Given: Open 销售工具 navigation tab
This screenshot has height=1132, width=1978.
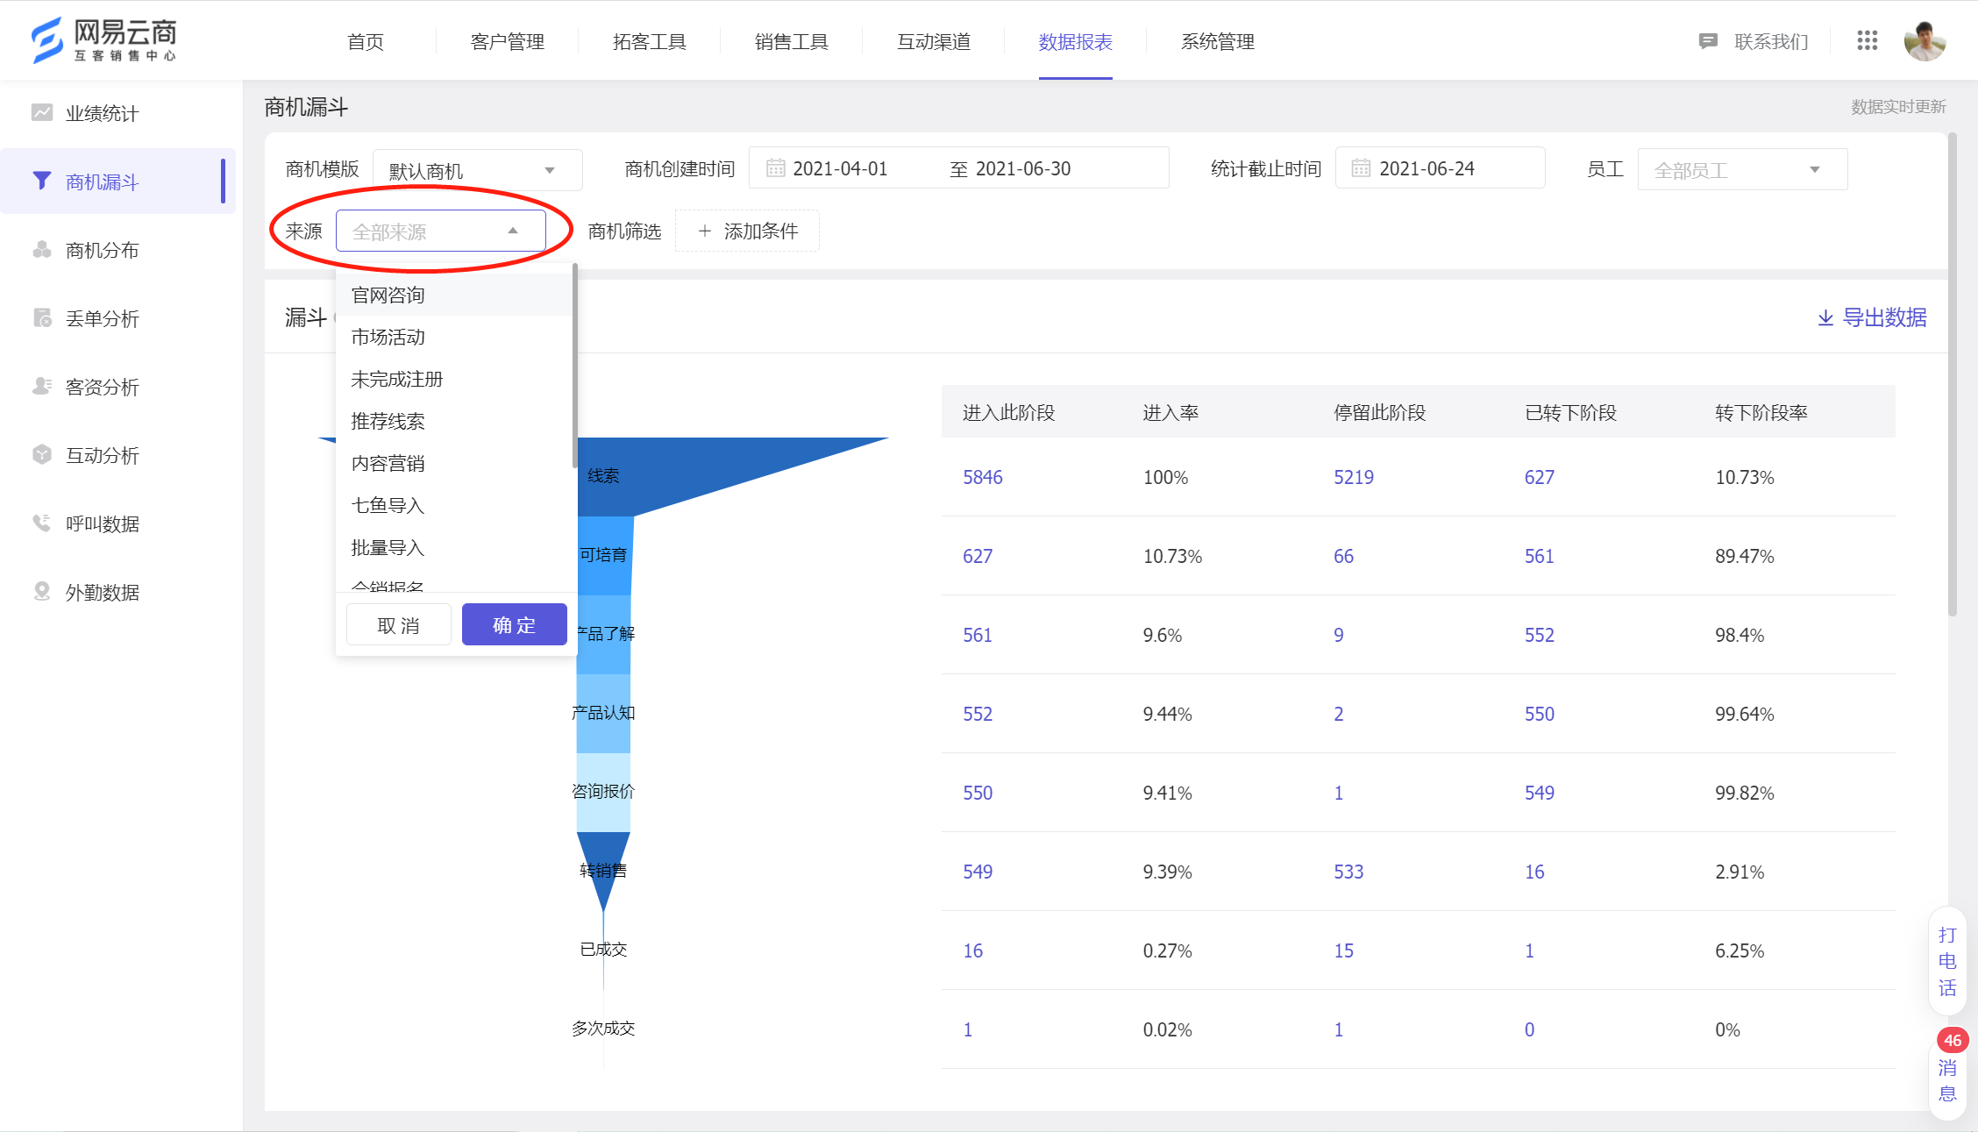Looking at the screenshot, I should tap(792, 41).
